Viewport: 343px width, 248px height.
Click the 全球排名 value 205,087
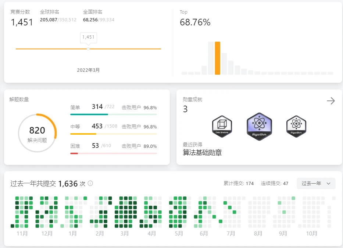pyautogui.click(x=48, y=20)
